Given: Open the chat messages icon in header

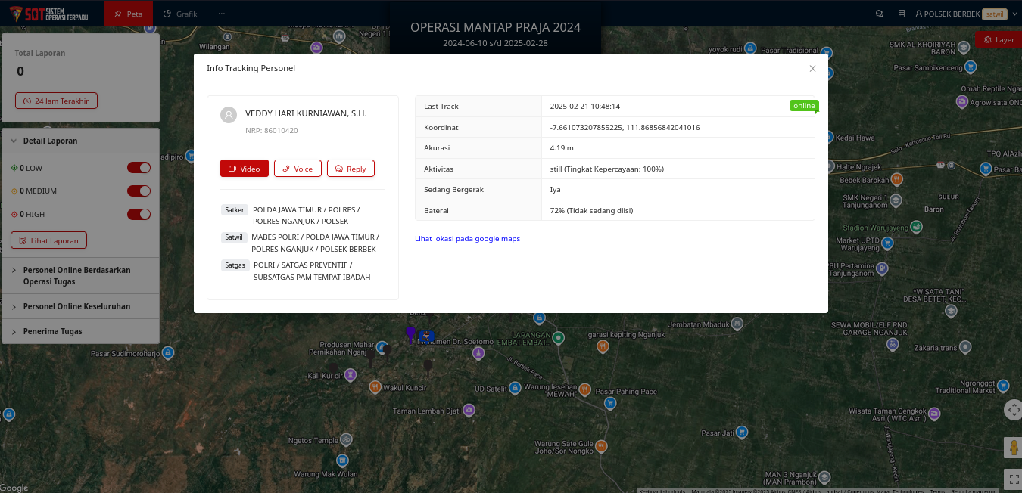Looking at the screenshot, I should pos(879,14).
